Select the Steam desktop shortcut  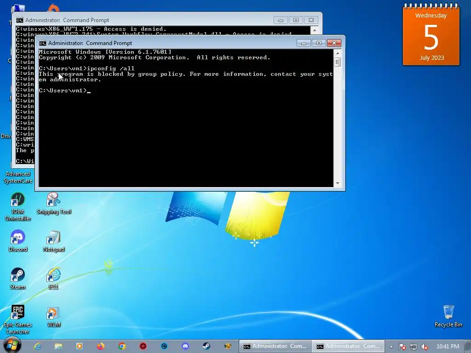[18, 279]
